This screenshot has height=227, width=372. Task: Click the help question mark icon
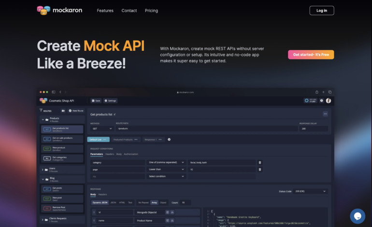[321, 100]
